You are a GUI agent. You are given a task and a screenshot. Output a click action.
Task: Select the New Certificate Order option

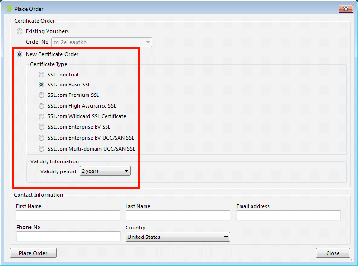point(19,54)
